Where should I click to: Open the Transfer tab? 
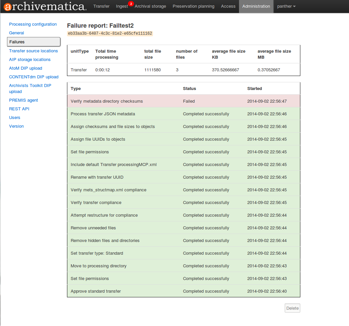[x=101, y=6]
